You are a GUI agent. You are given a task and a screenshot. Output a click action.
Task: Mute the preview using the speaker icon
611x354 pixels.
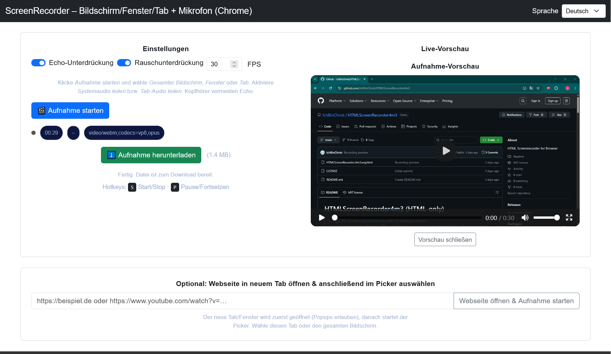click(x=525, y=217)
